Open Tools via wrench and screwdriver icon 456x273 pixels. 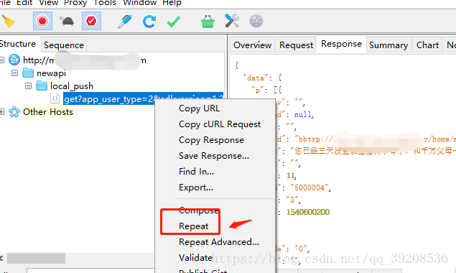tap(232, 21)
